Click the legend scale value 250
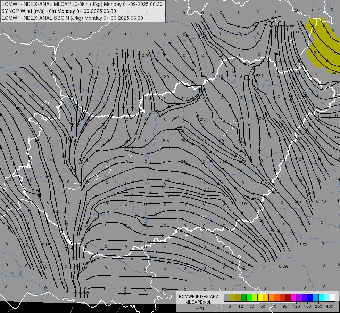 (x=318, y=306)
